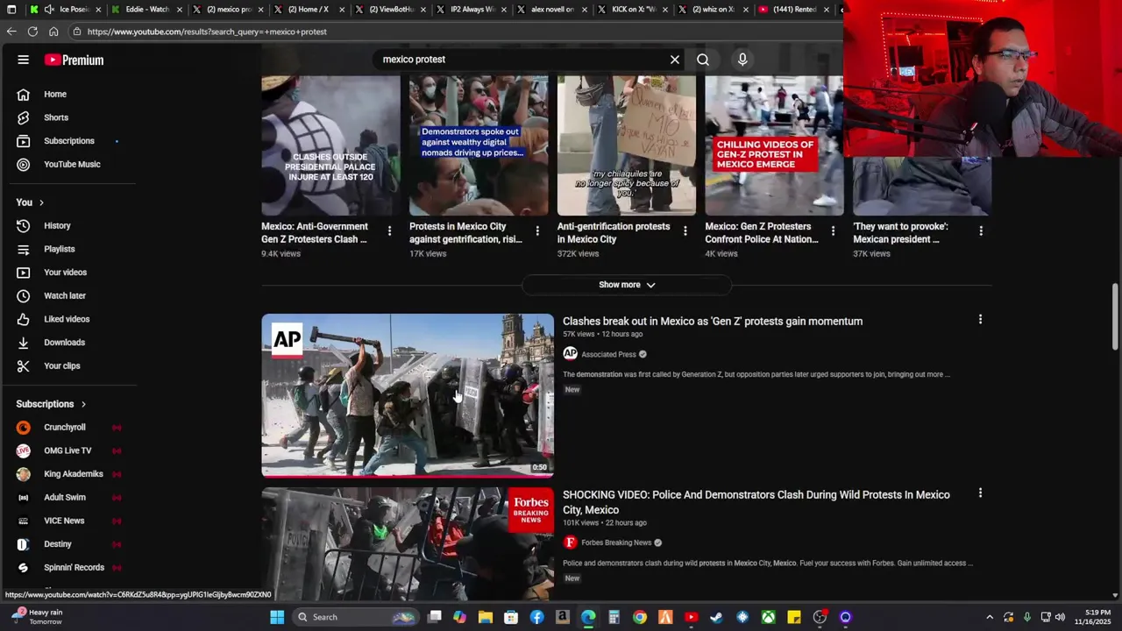Screen dimensions: 1122x631
Task: Reload the page
Action: [32, 32]
